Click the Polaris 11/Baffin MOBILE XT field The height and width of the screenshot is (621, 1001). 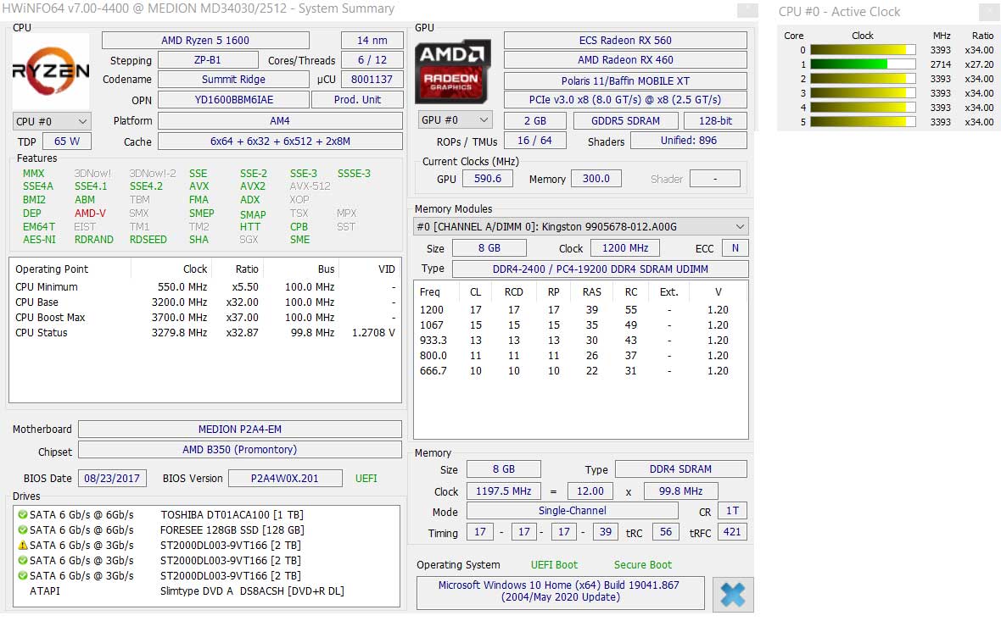point(625,81)
